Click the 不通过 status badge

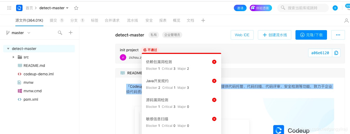click(x=150, y=50)
